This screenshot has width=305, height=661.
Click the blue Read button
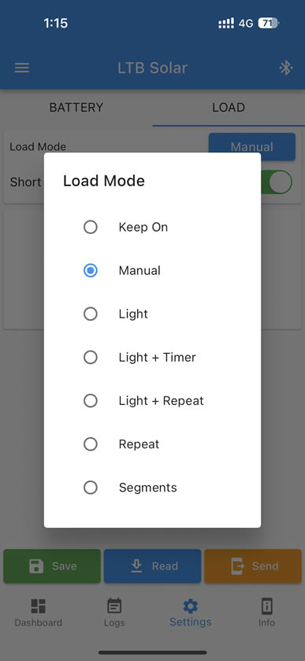(x=152, y=566)
